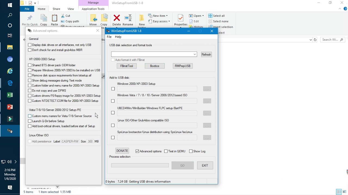Click the DONATE button

[x=122, y=151]
